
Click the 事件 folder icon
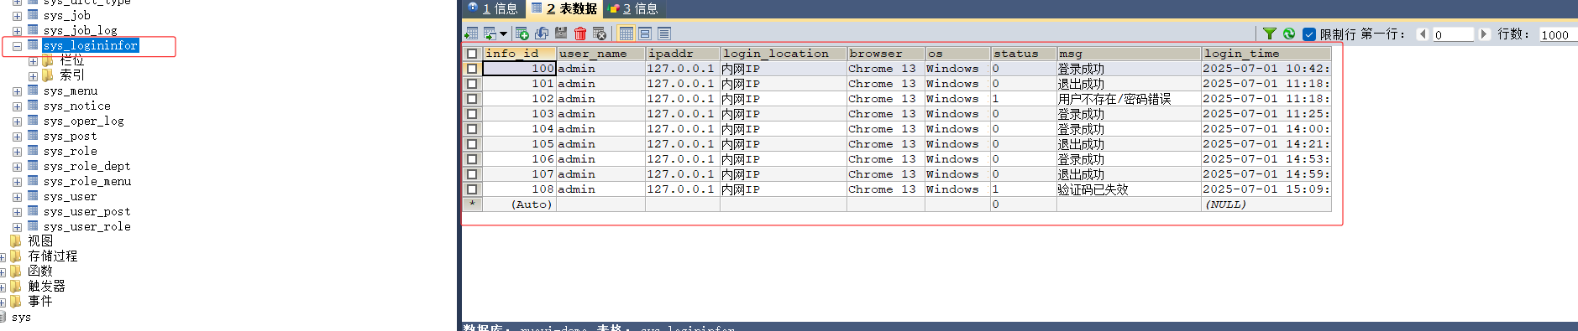pos(16,301)
